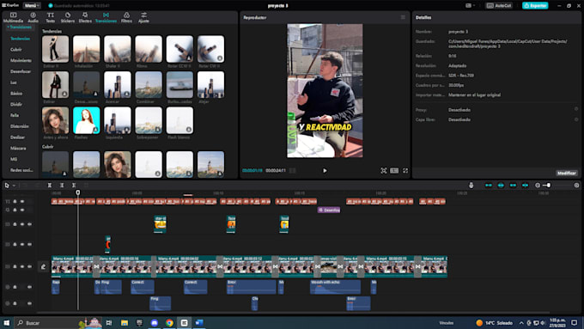Open the Audio tab
This screenshot has width=584, height=329.
33,17
